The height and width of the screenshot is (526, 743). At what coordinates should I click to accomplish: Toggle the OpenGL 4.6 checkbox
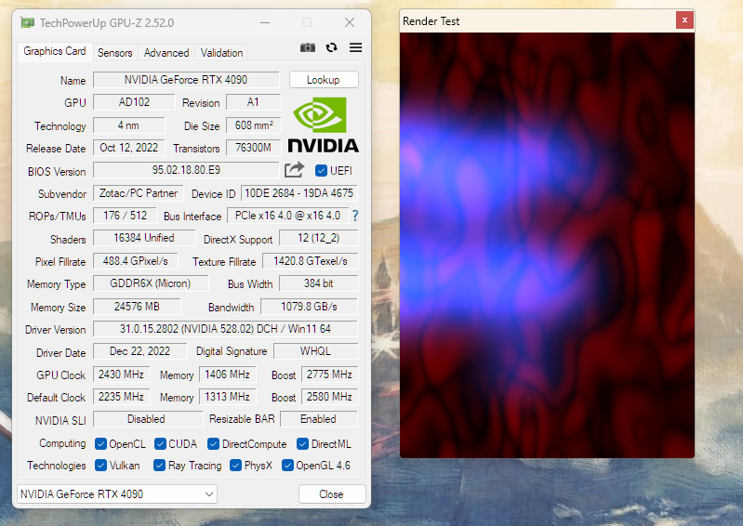click(x=287, y=466)
